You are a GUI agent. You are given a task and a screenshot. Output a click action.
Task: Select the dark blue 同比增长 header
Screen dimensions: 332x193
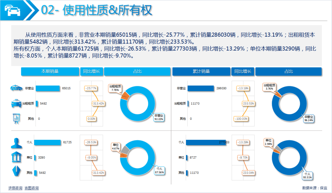click(243, 71)
